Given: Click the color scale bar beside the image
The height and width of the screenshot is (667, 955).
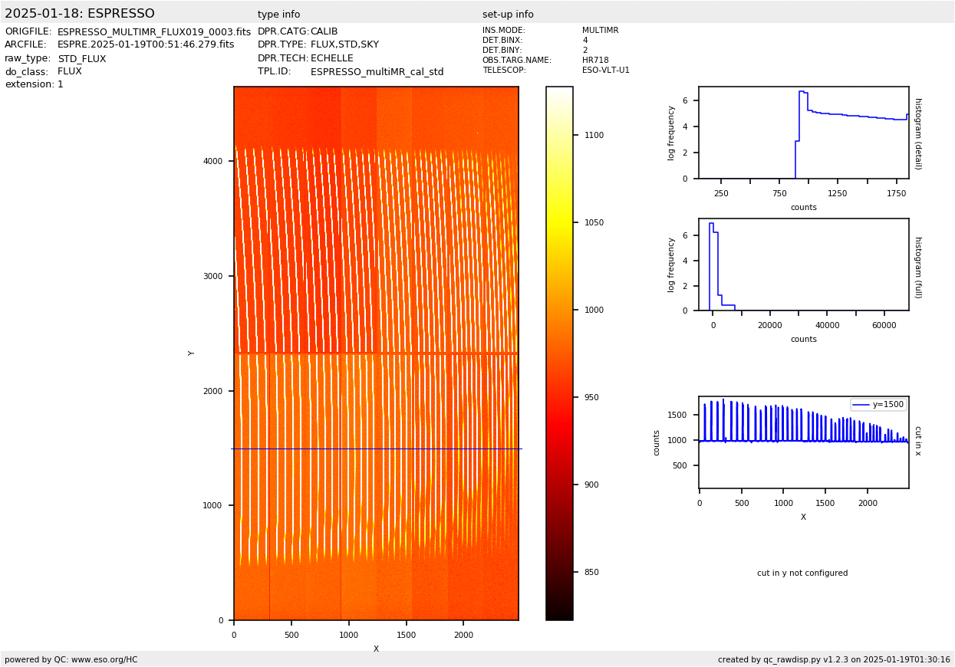Looking at the screenshot, I should pos(559,353).
